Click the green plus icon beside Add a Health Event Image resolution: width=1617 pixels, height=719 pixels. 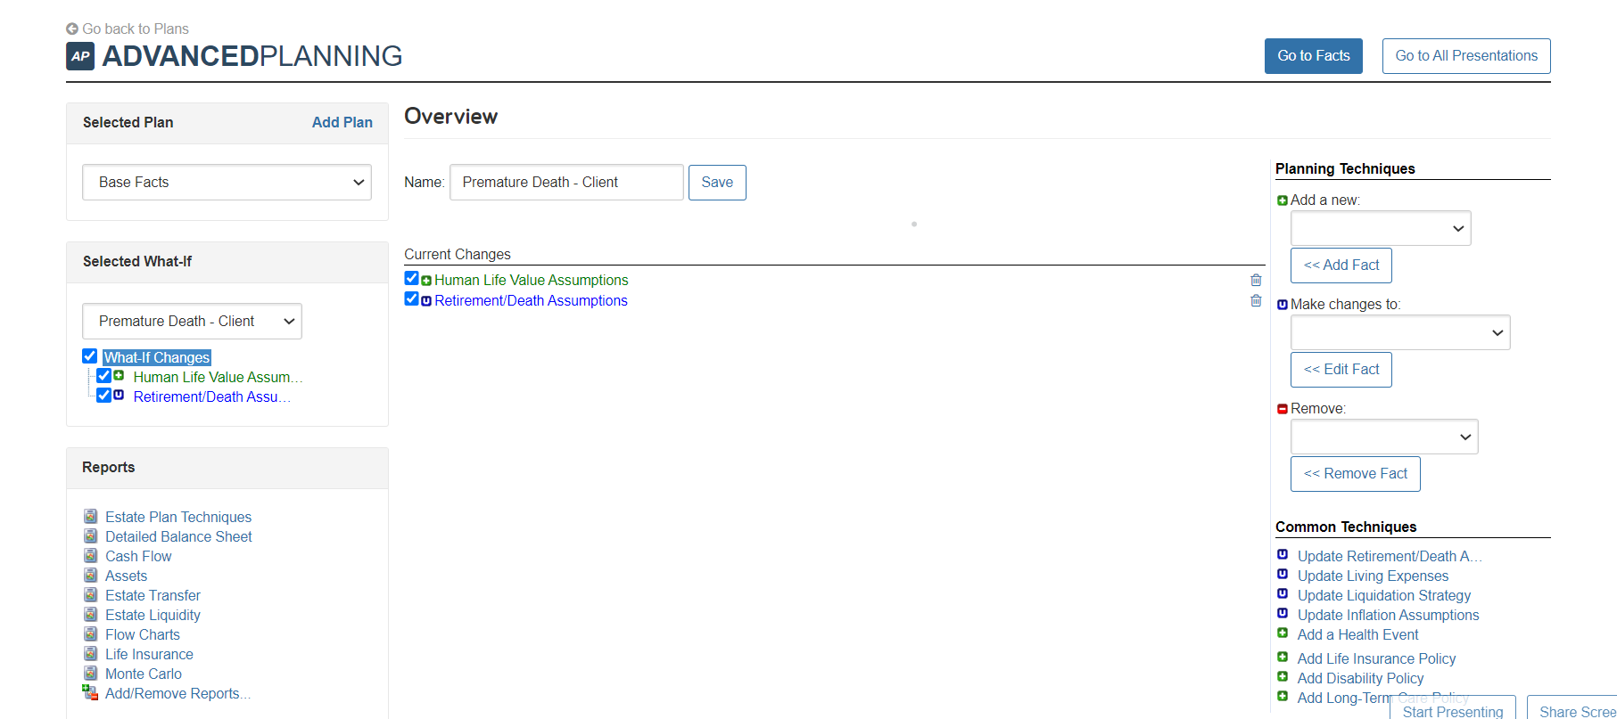1283,633
